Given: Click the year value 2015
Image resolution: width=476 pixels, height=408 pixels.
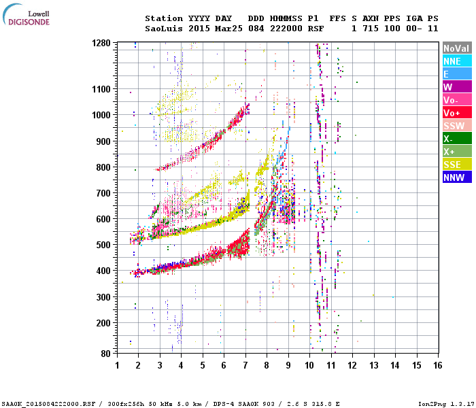Looking at the screenshot, I should tap(199, 29).
